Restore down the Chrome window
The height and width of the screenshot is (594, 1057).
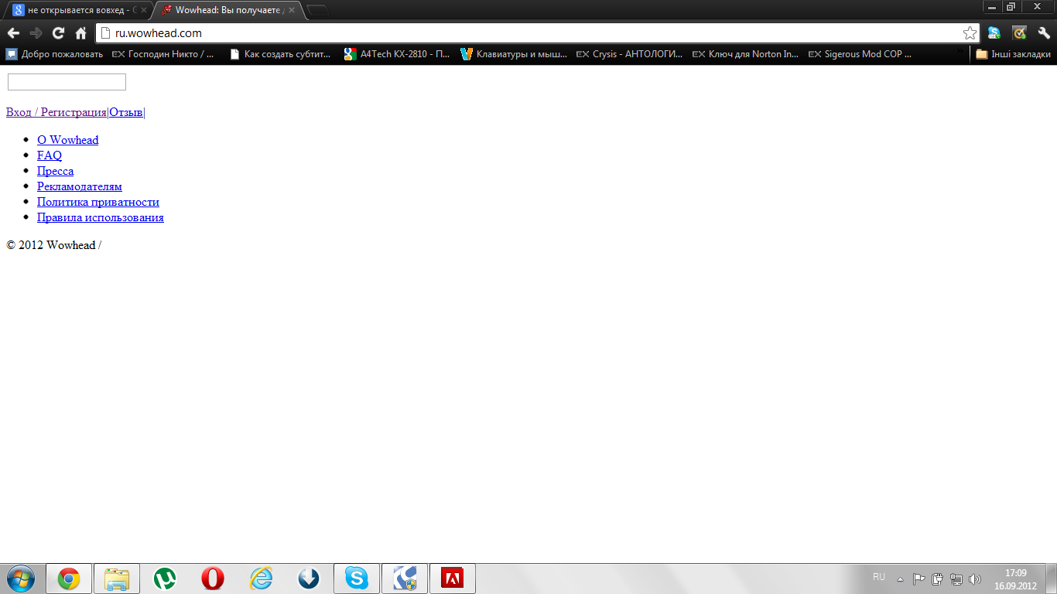click(1011, 6)
